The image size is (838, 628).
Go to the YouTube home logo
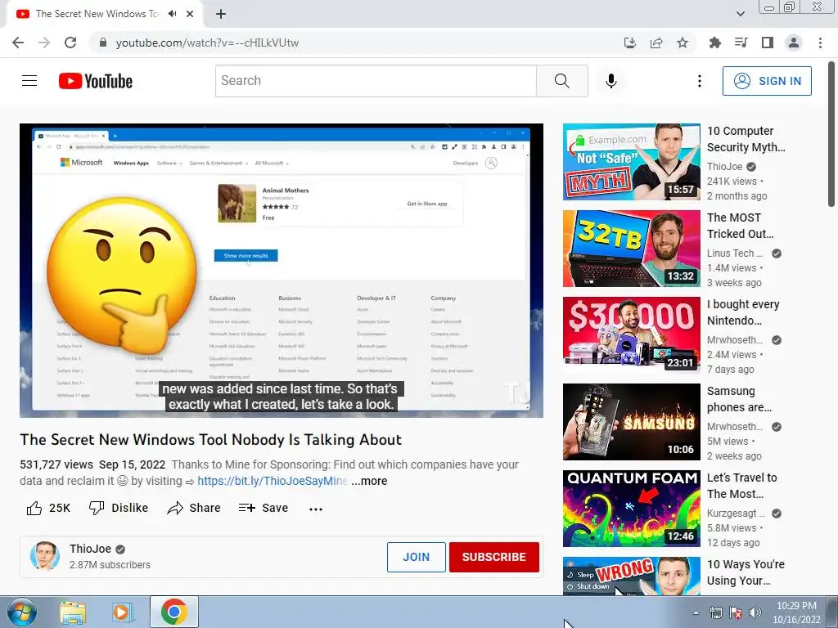(x=96, y=81)
